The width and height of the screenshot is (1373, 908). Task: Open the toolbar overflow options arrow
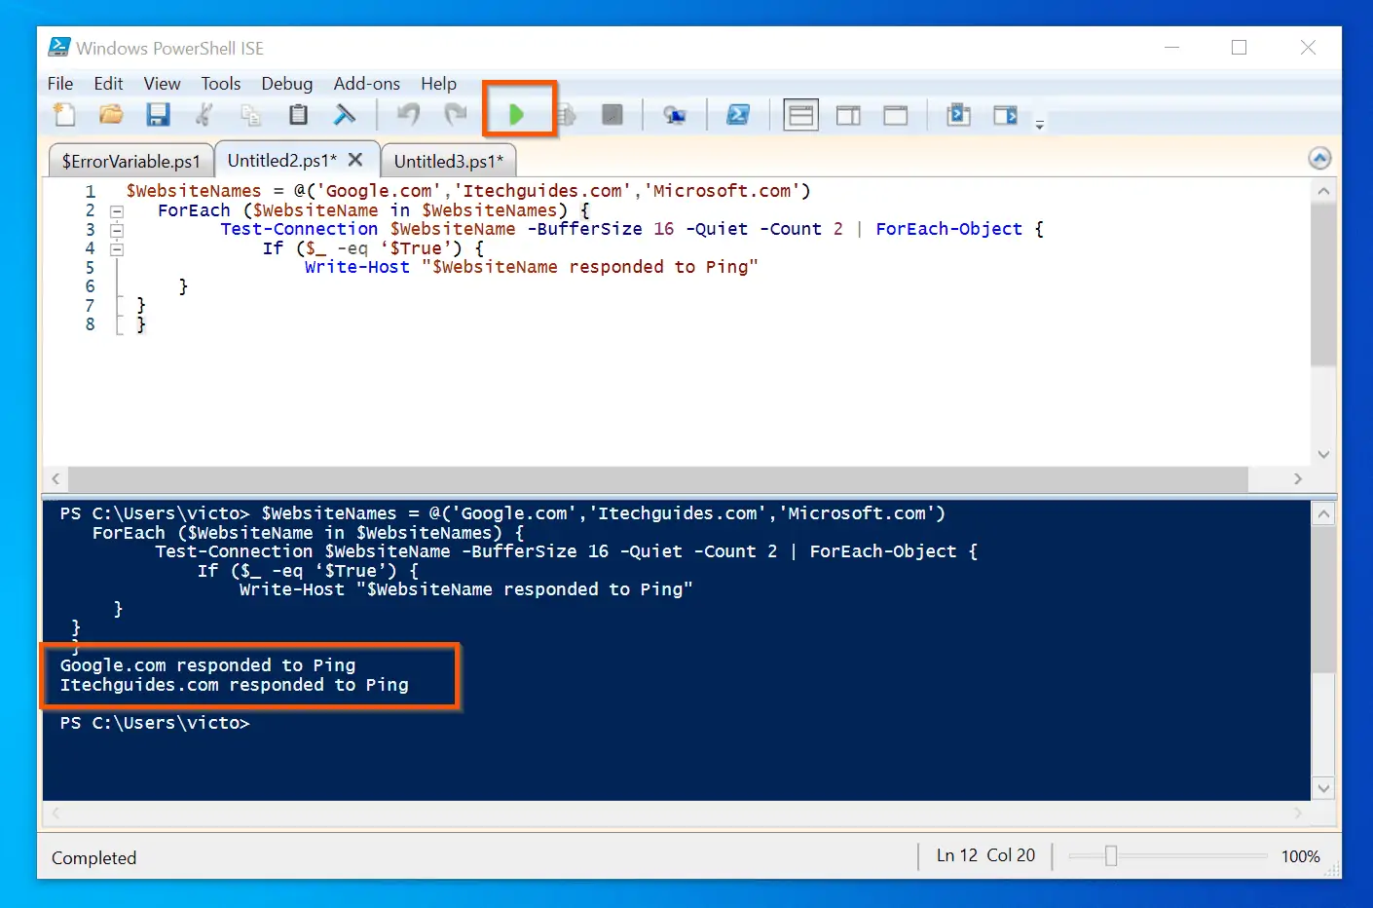click(1039, 125)
